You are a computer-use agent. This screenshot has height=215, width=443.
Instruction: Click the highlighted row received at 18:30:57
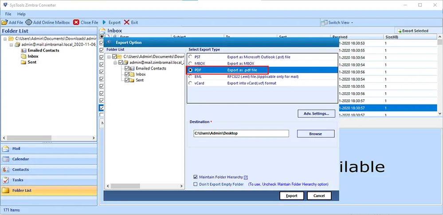point(388,108)
